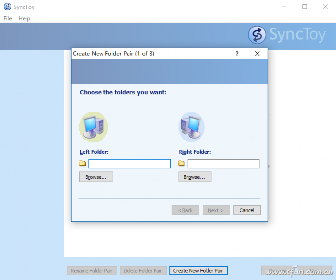
Task: Click the folder icon beside Right Folder field
Action: pyautogui.click(x=181, y=163)
